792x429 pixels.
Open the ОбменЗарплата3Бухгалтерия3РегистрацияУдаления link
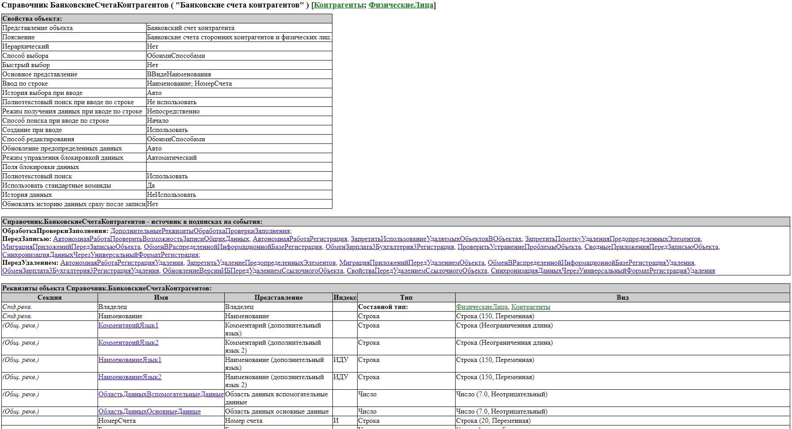pyautogui.click(x=81, y=271)
